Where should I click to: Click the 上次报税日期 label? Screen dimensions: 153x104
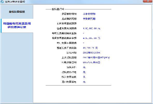point(69,58)
